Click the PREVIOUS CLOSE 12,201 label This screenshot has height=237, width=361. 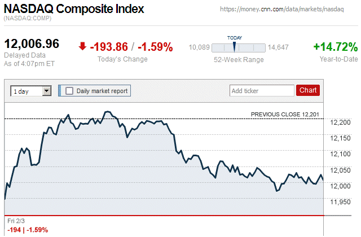(x=285, y=115)
